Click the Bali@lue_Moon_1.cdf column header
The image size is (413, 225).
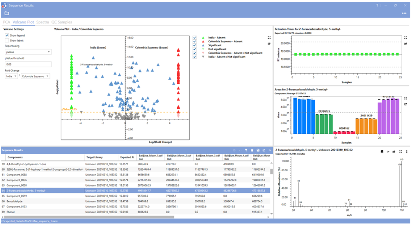click(151, 157)
